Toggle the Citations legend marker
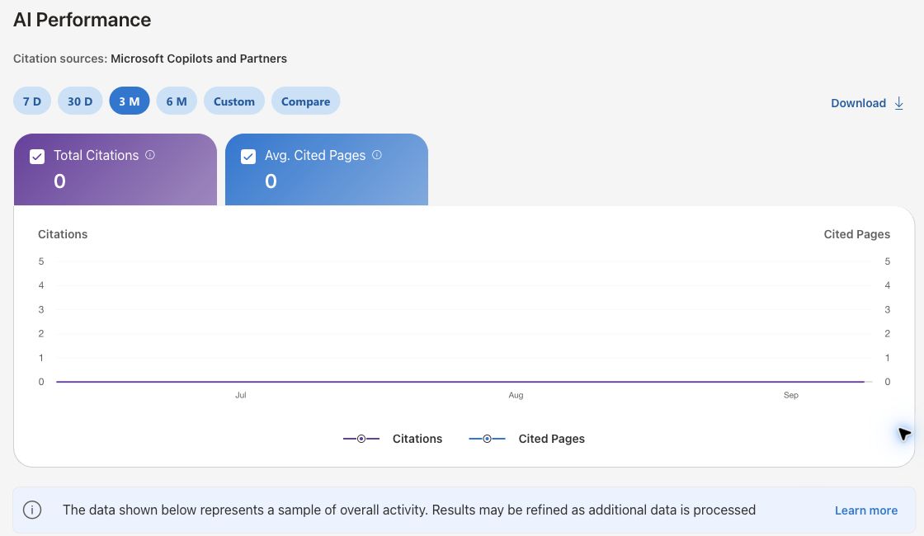924x536 pixels. [x=361, y=439]
